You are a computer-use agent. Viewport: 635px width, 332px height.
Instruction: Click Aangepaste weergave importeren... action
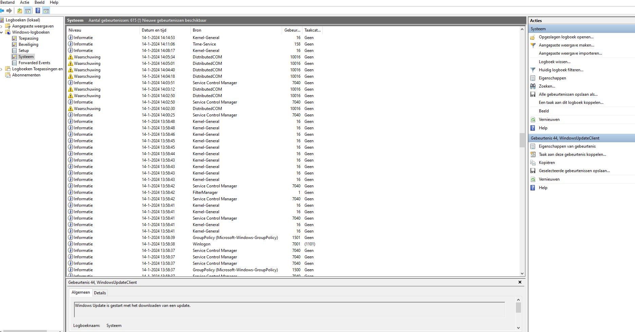(x=570, y=53)
